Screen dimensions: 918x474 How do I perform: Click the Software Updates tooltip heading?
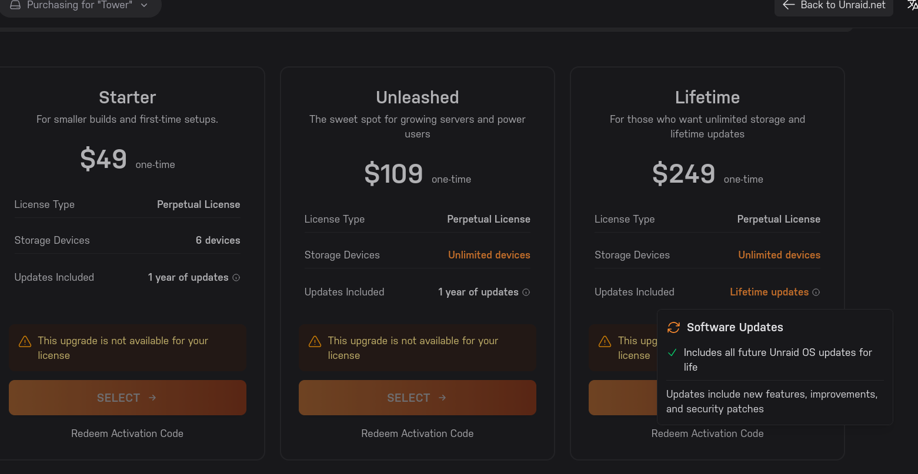tap(735, 327)
